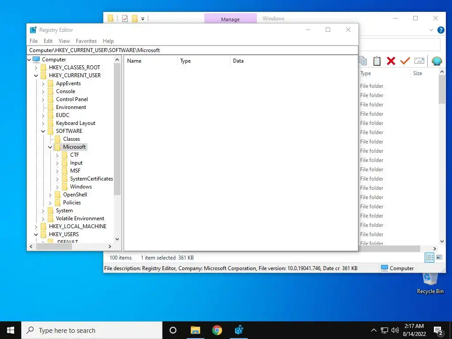The width and height of the screenshot is (452, 339).
Task: Click the Copy icon in Explorer toolbar
Action: coord(363,61)
